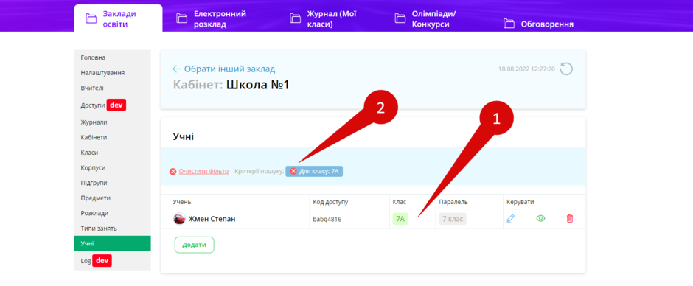Remove the 'Для класу: 7А' filter chip
The width and height of the screenshot is (693, 286).
coord(293,172)
